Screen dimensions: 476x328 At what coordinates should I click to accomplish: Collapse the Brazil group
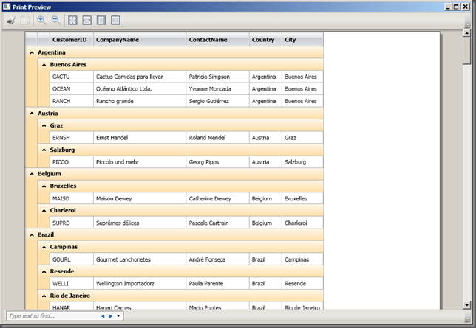tap(32, 235)
